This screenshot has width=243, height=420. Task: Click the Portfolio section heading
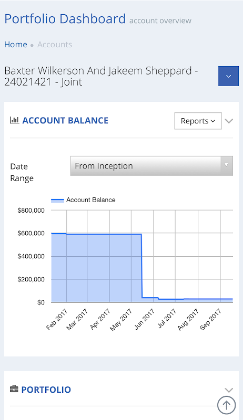(46, 390)
